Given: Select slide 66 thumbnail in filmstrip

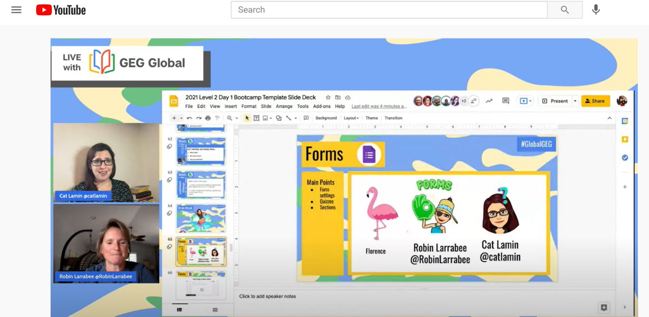Looking at the screenshot, I should 201,285.
